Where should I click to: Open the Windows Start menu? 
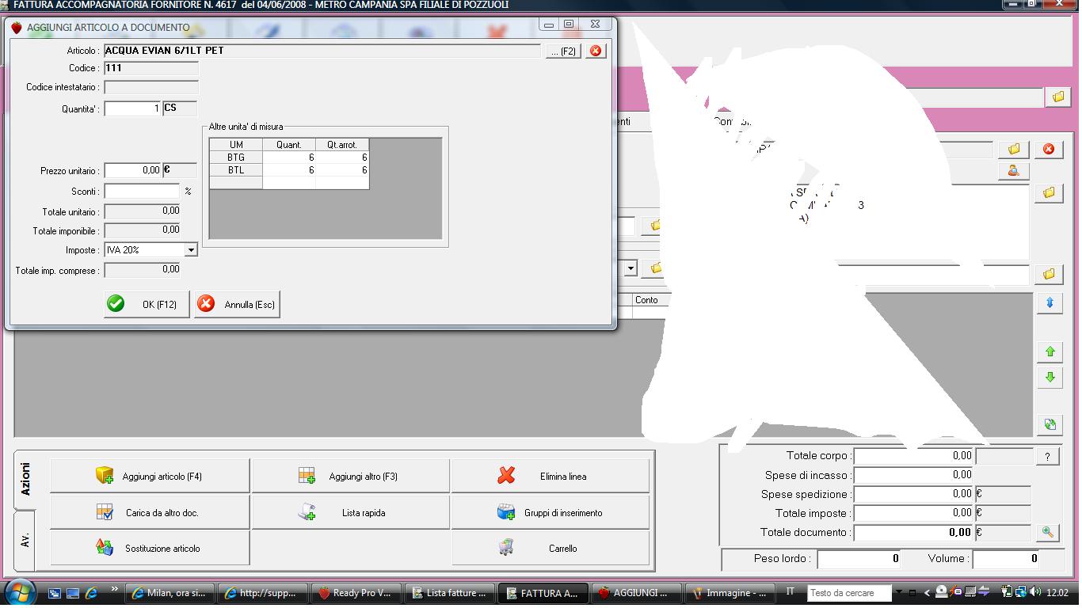[19, 592]
